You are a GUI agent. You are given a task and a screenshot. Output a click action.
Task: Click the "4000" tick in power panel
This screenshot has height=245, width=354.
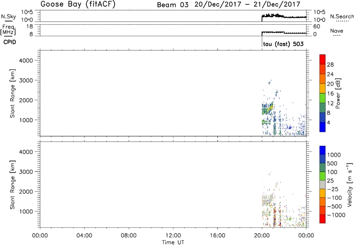(26, 61)
